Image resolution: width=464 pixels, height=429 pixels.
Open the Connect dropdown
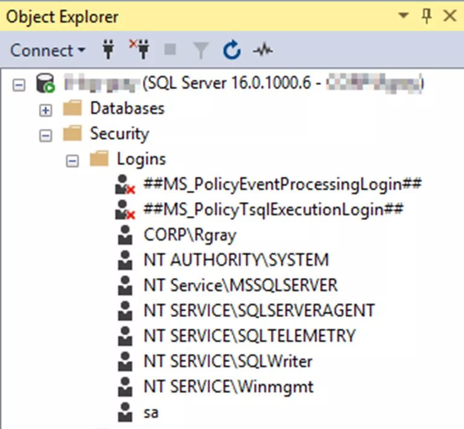47,50
